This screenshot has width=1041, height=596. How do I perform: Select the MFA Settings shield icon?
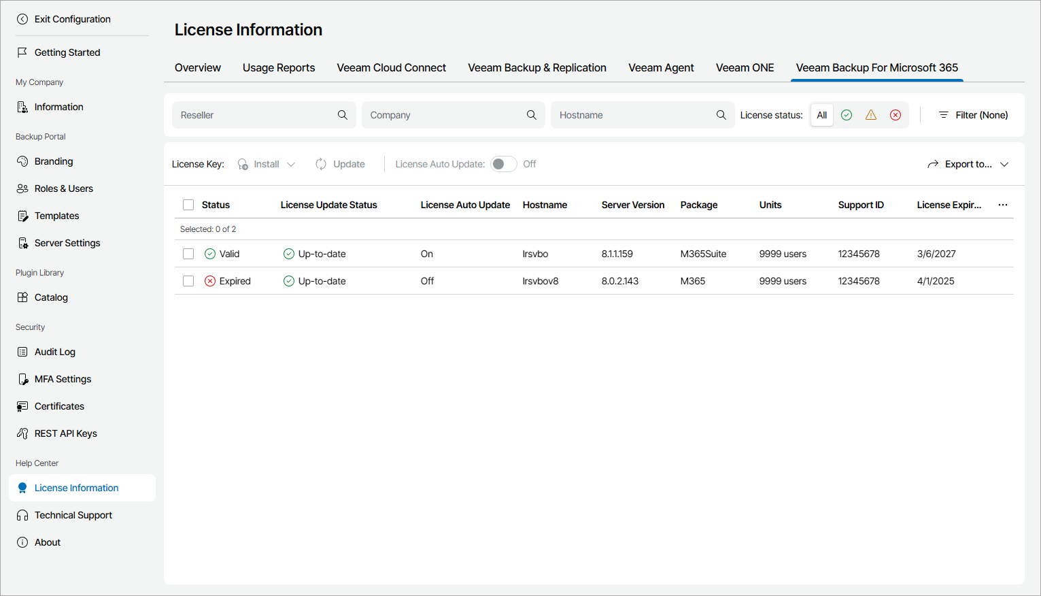point(22,379)
